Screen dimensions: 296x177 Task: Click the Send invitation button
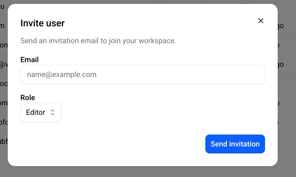tap(235, 144)
